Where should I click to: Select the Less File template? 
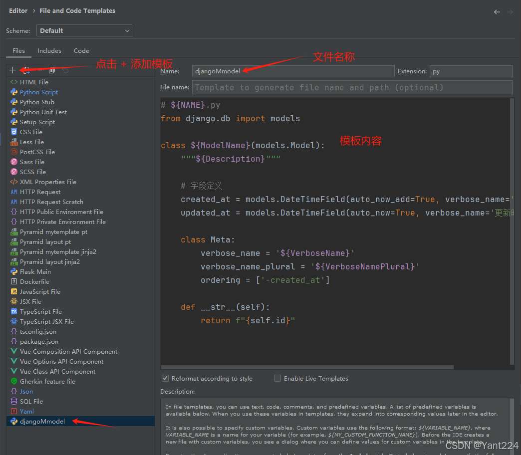(80, 142)
